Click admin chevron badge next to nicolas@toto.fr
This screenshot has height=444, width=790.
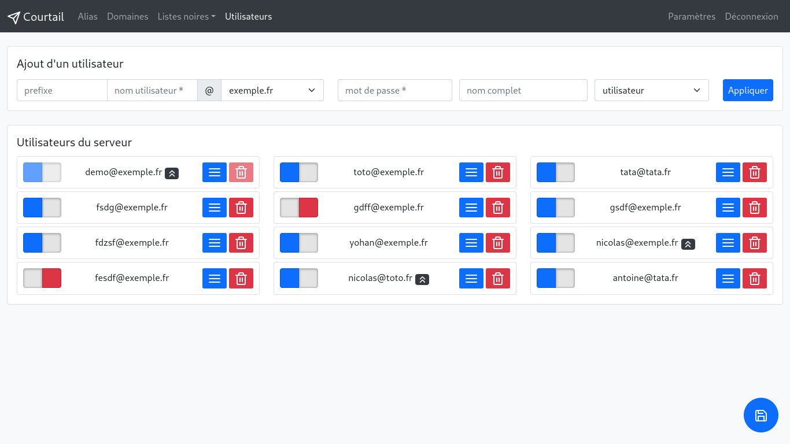coord(422,279)
